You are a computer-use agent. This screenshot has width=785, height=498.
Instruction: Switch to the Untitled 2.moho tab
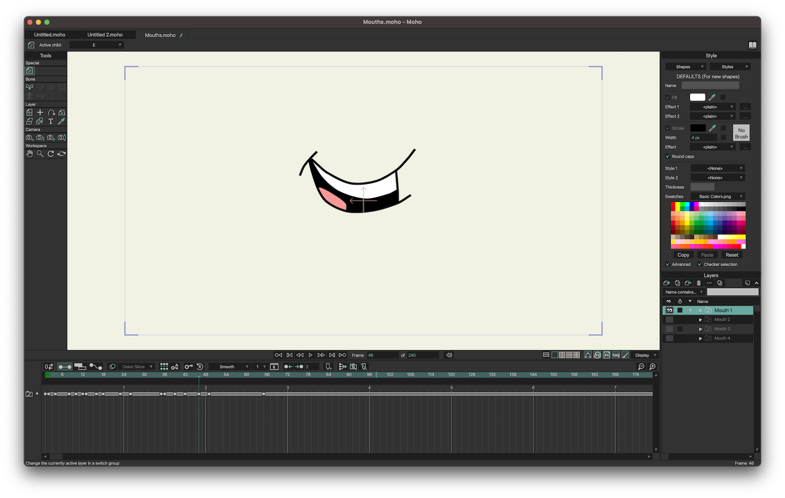[105, 35]
